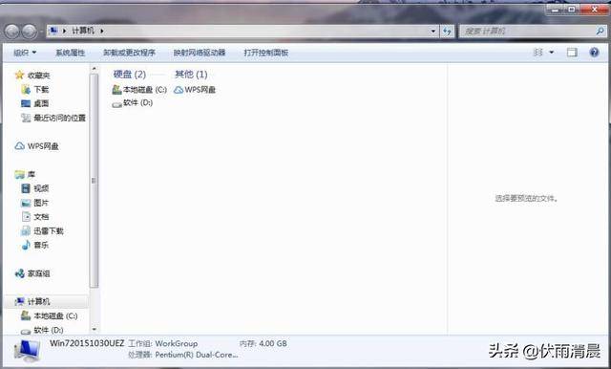This screenshot has height=369, width=611.
Task: Select 库 in the navigation pane
Action: (32, 174)
